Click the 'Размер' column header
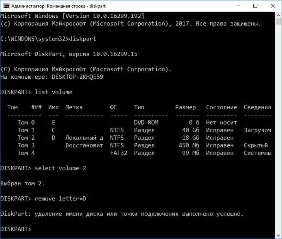282x239 pixels. [x=185, y=107]
